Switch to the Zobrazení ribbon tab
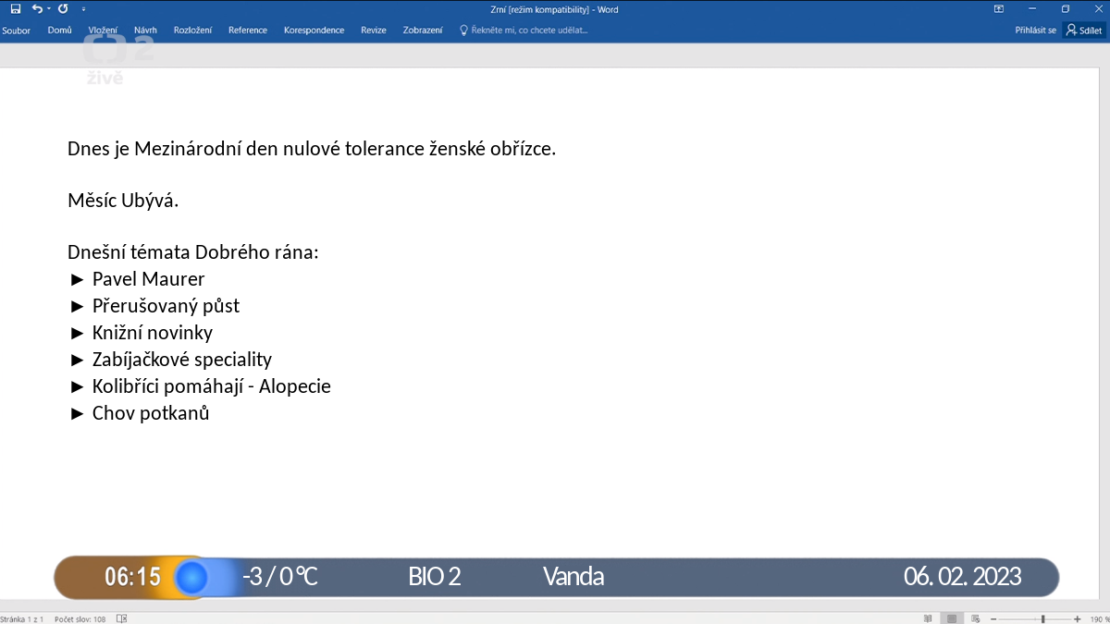This screenshot has width=1110, height=624. coord(423,31)
